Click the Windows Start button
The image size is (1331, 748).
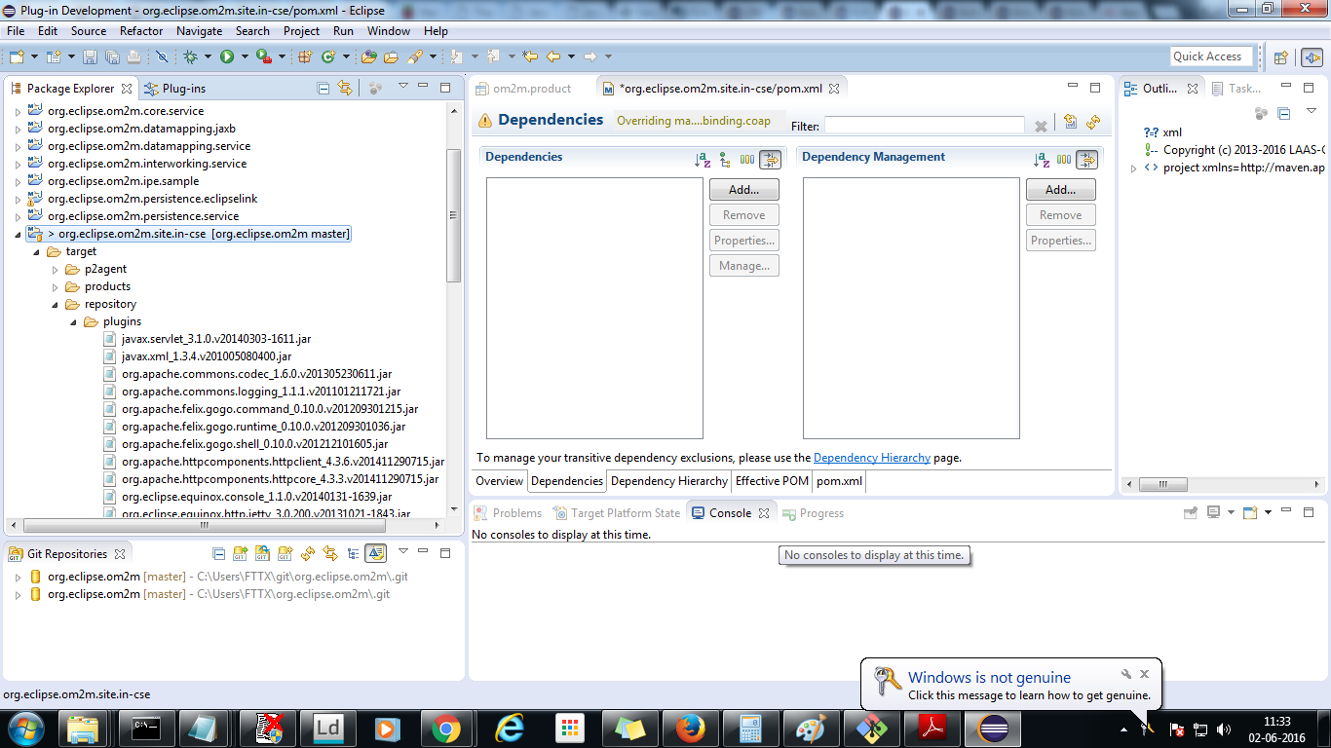(26, 728)
